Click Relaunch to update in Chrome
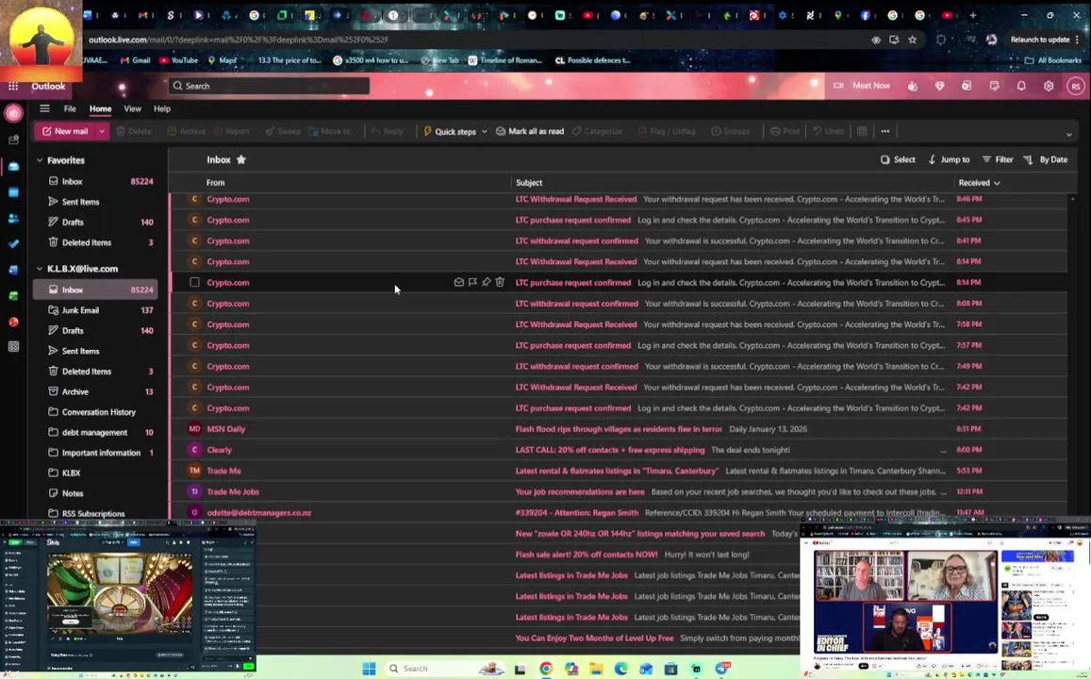This screenshot has width=1091, height=679. pyautogui.click(x=1040, y=40)
